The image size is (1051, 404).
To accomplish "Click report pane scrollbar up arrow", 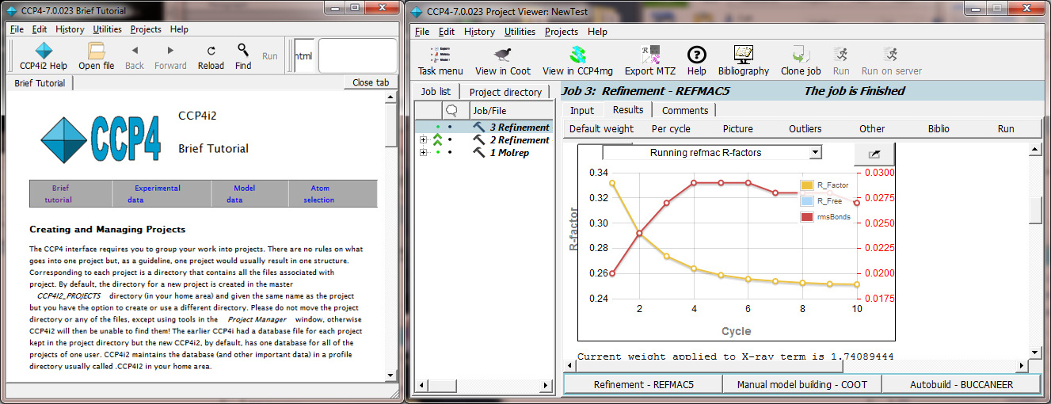I will click(1034, 148).
